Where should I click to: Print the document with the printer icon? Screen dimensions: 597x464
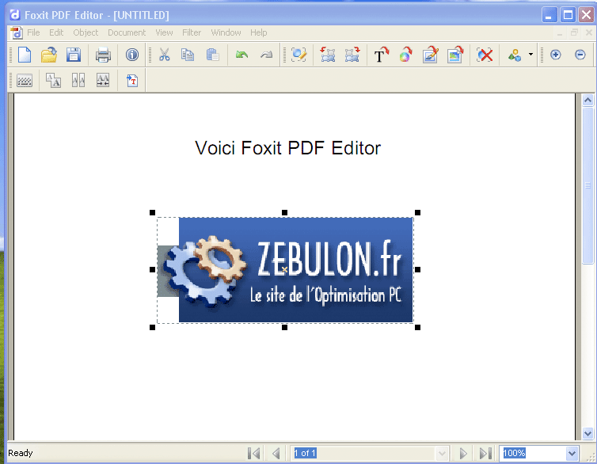pyautogui.click(x=103, y=55)
